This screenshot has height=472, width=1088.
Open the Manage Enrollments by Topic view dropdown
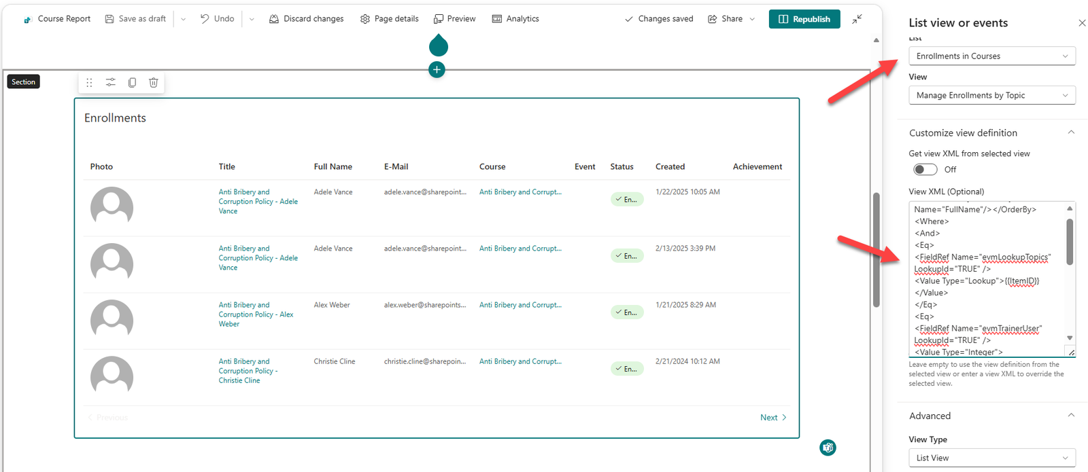[992, 96]
